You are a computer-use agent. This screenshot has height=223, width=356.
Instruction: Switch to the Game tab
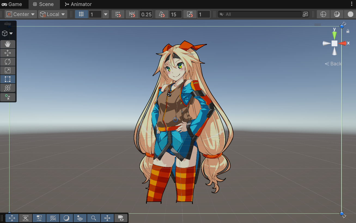[x=12, y=4]
